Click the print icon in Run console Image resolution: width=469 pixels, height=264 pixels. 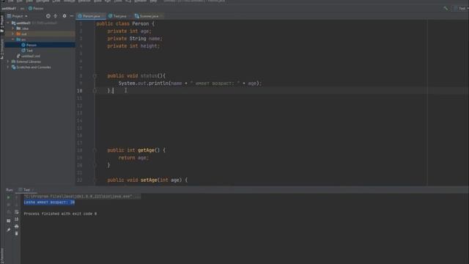coord(16,227)
